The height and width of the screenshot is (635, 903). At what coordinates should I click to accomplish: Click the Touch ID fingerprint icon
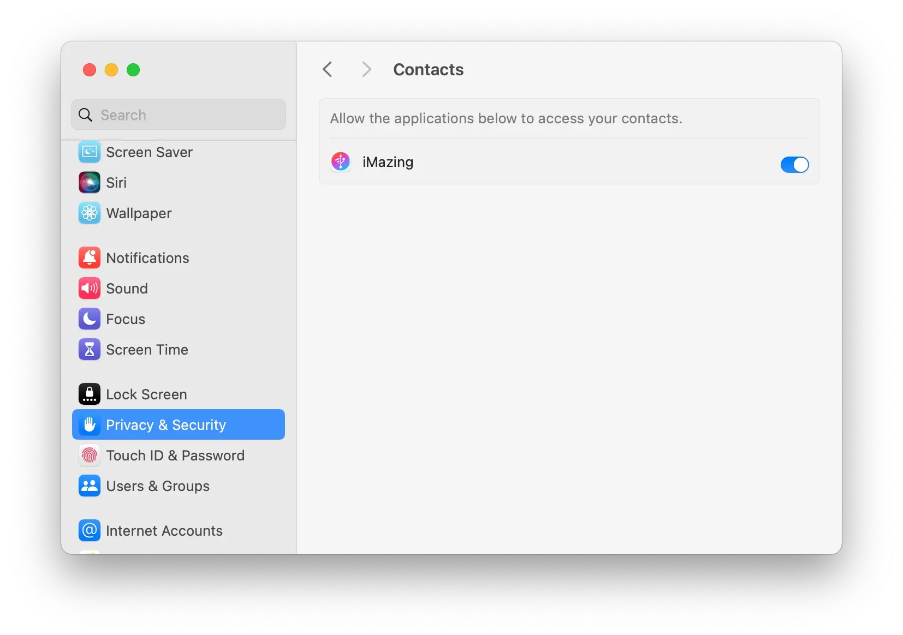pos(90,456)
